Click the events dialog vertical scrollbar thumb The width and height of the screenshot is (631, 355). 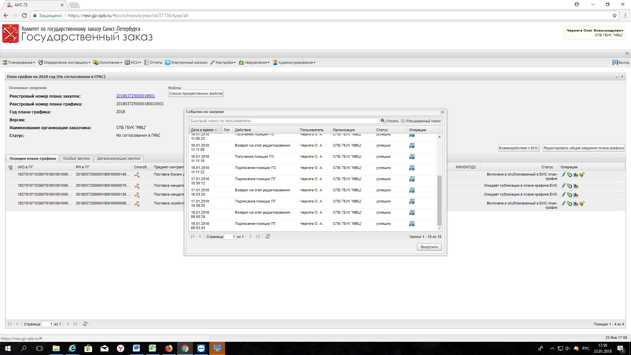439,201
